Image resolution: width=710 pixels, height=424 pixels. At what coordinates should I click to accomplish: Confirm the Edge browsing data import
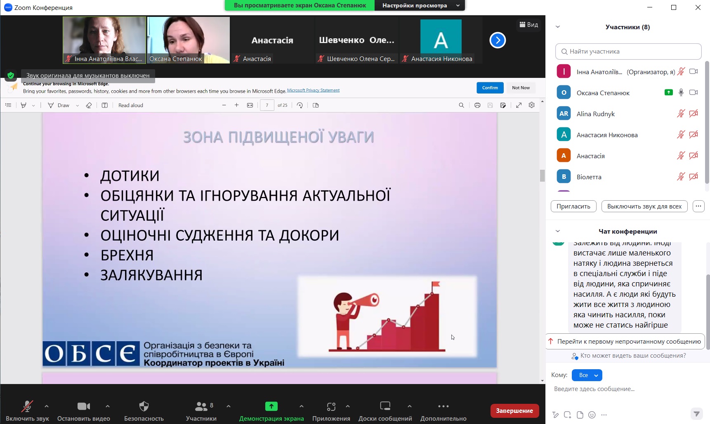click(x=490, y=88)
